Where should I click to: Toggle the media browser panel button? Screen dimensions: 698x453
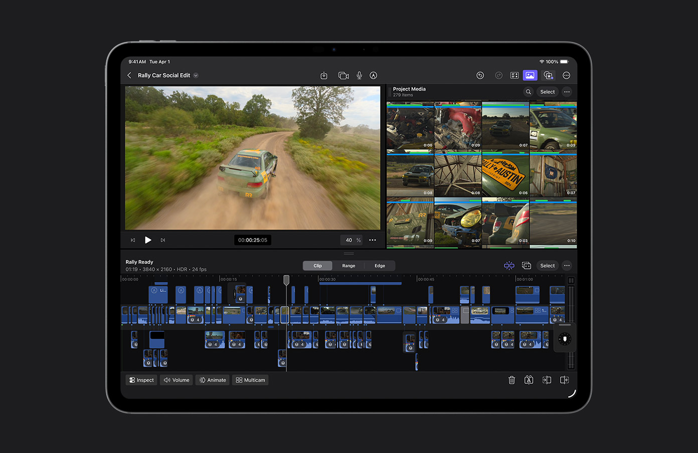pyautogui.click(x=530, y=76)
